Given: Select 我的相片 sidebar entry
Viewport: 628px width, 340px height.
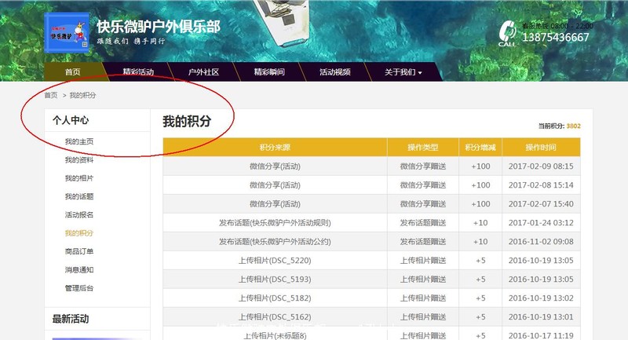Looking at the screenshot, I should pos(79,178).
